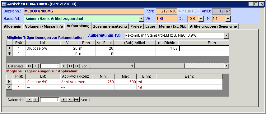Click (Sub)-Artikel cell in Rekonstitution Glucose row
The height and width of the screenshot is (114, 266).
(x=135, y=48)
